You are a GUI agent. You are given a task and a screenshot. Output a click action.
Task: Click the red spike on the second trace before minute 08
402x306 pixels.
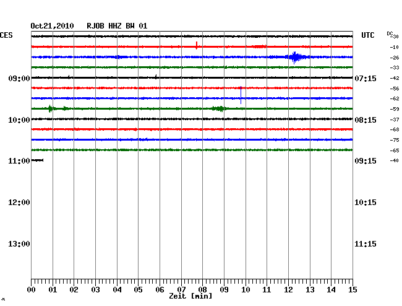[x=197, y=45]
